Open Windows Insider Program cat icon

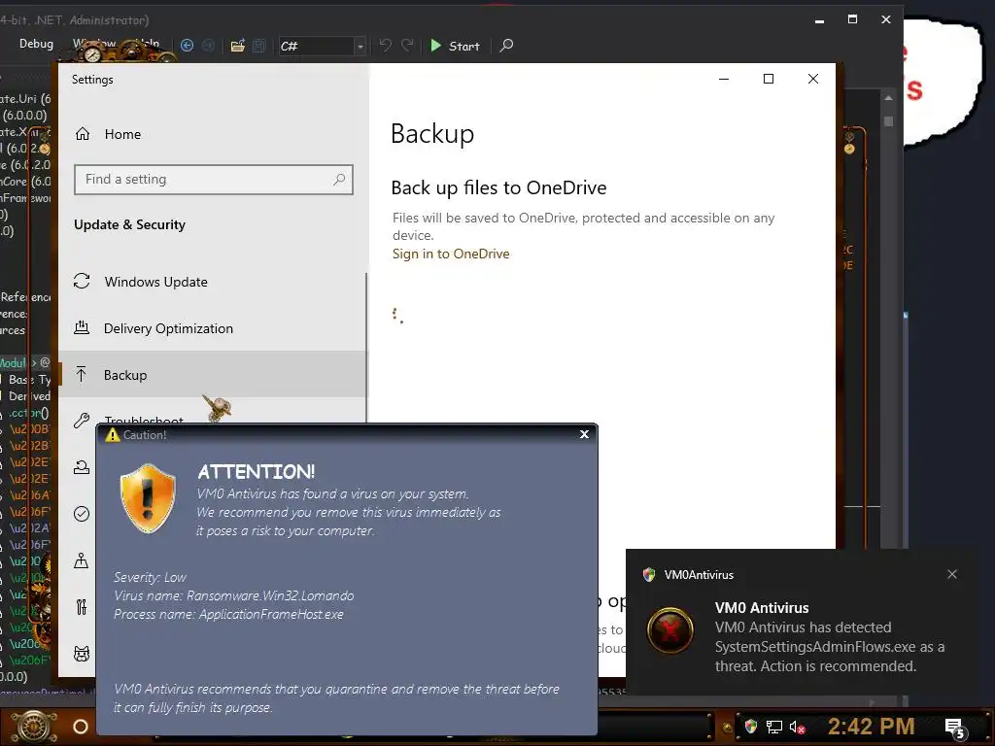82,654
